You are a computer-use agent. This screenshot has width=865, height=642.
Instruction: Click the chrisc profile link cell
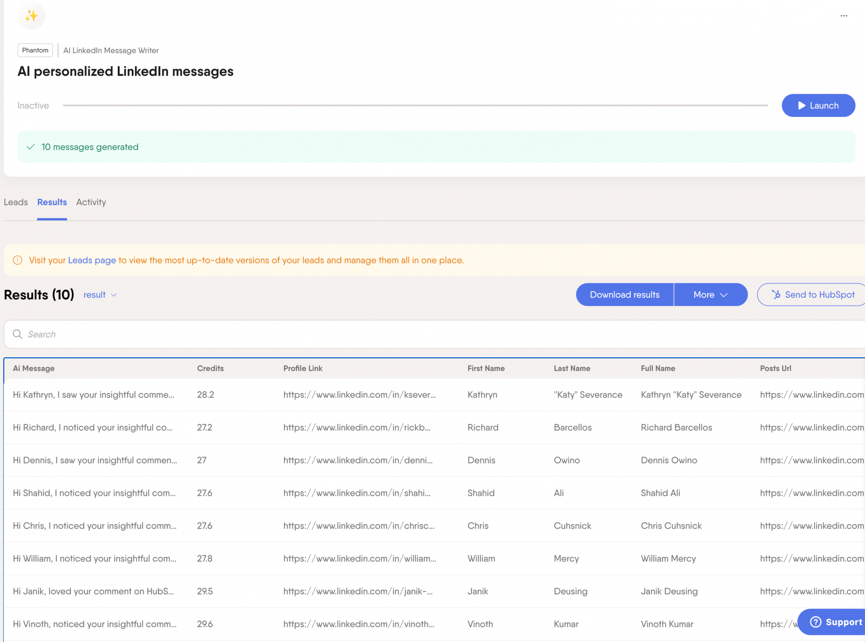(x=359, y=525)
